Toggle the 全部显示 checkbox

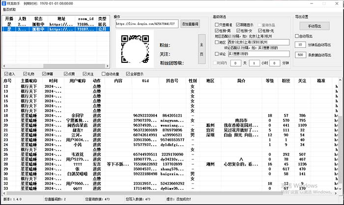pos(128,74)
